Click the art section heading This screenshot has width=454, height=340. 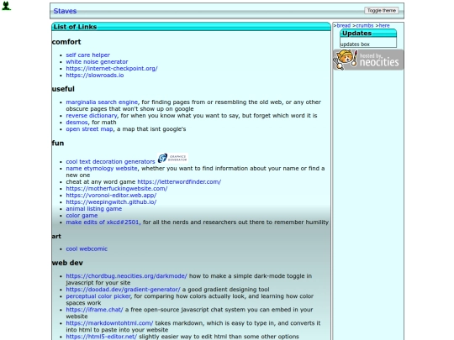pyautogui.click(x=56, y=236)
